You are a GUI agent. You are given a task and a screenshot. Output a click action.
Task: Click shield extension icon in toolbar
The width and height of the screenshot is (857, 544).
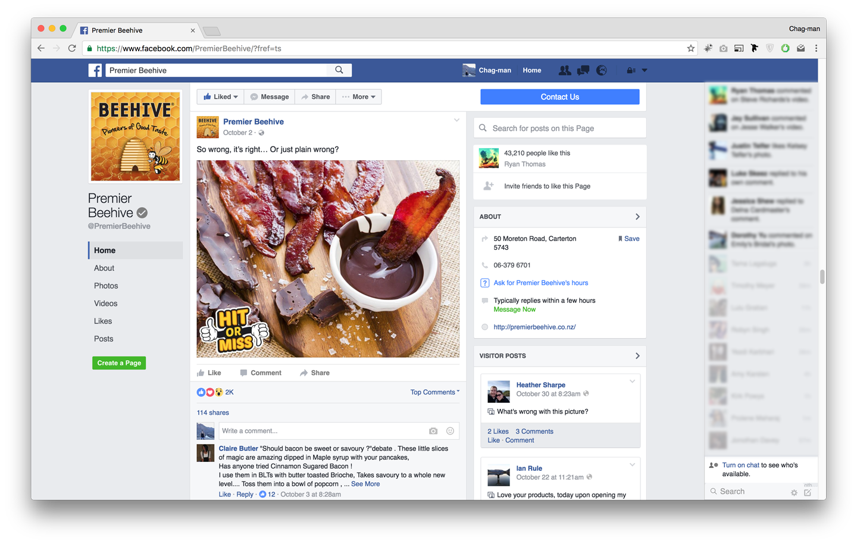click(770, 48)
